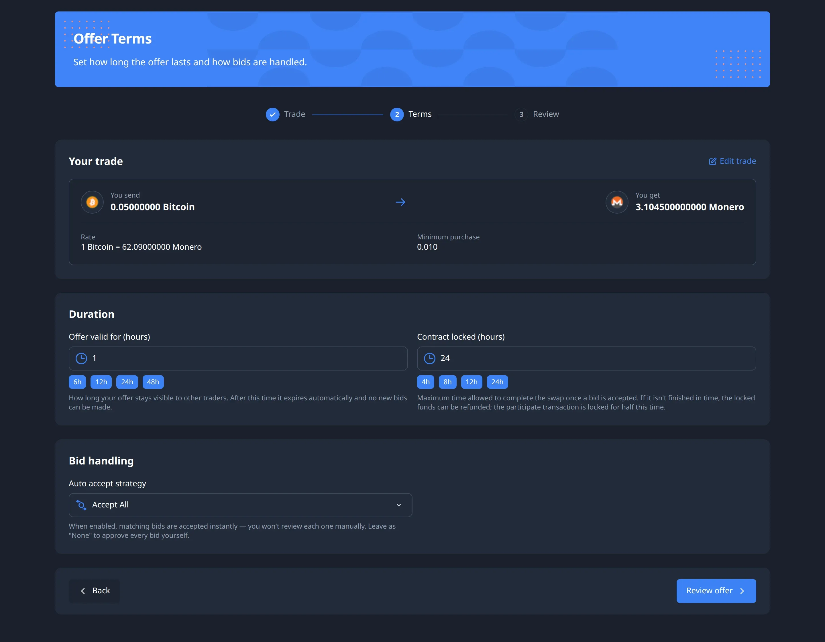Open the Edit trade link
The height and width of the screenshot is (642, 825).
(732, 161)
